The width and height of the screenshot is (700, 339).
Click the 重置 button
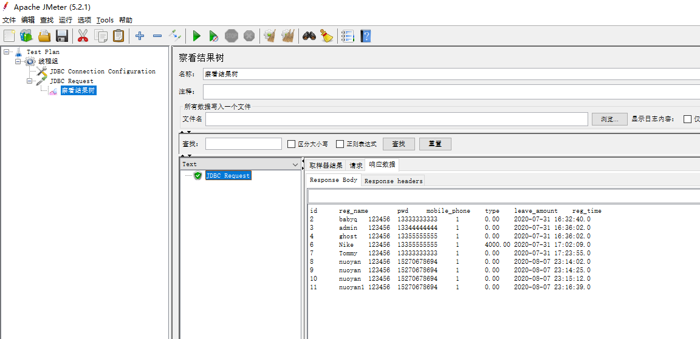[435, 144]
